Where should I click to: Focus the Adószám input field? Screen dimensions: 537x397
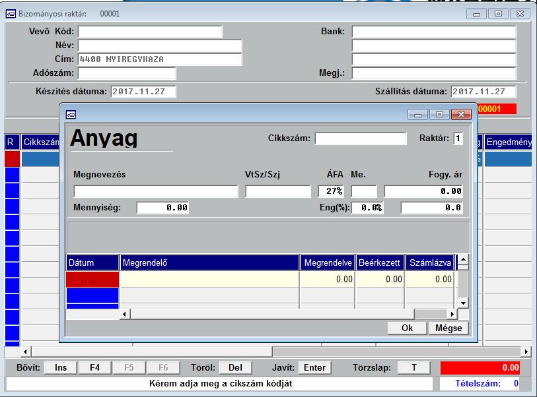pyautogui.click(x=127, y=73)
